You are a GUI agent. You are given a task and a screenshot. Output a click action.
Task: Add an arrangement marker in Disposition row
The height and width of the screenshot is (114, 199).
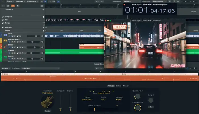43,10
